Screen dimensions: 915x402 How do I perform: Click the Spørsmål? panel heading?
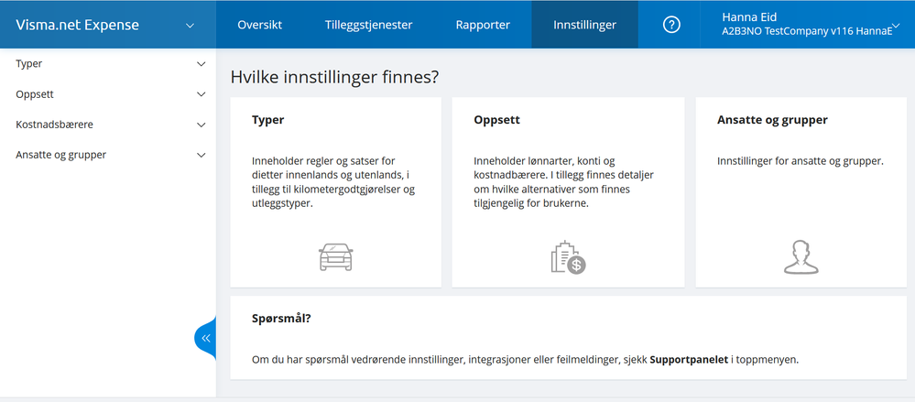(x=280, y=319)
